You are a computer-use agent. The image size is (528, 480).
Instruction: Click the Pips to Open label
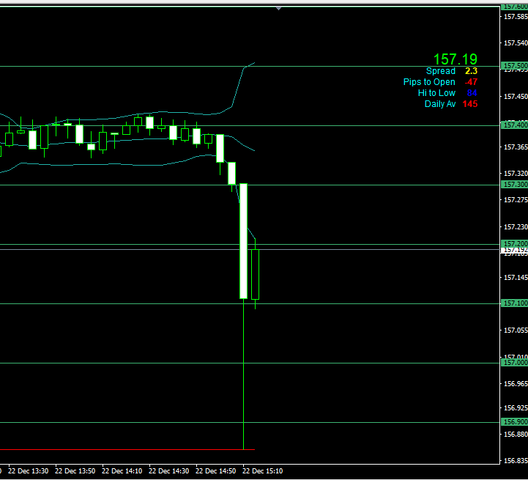point(428,82)
